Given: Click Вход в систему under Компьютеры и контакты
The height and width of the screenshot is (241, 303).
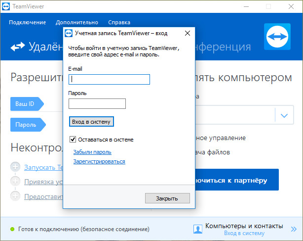Looking at the screenshot, I should tap(244, 233).
